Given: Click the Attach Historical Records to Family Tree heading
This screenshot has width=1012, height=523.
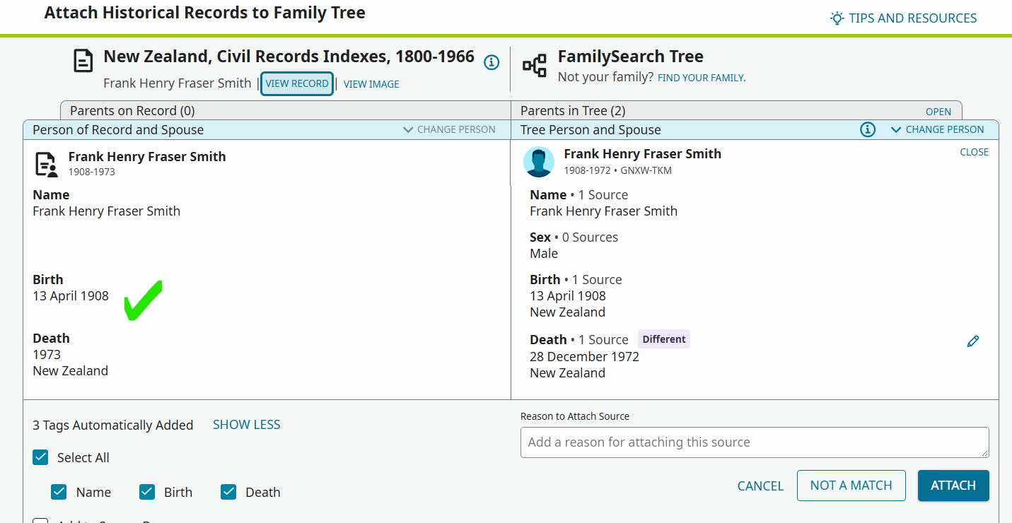Looking at the screenshot, I should [x=205, y=13].
